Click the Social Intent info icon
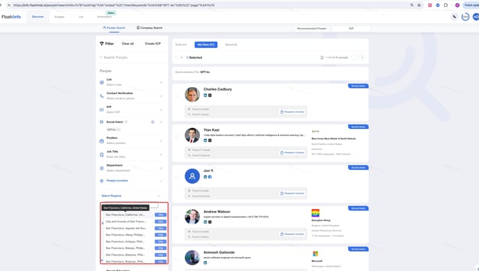 pyautogui.click(x=126, y=122)
